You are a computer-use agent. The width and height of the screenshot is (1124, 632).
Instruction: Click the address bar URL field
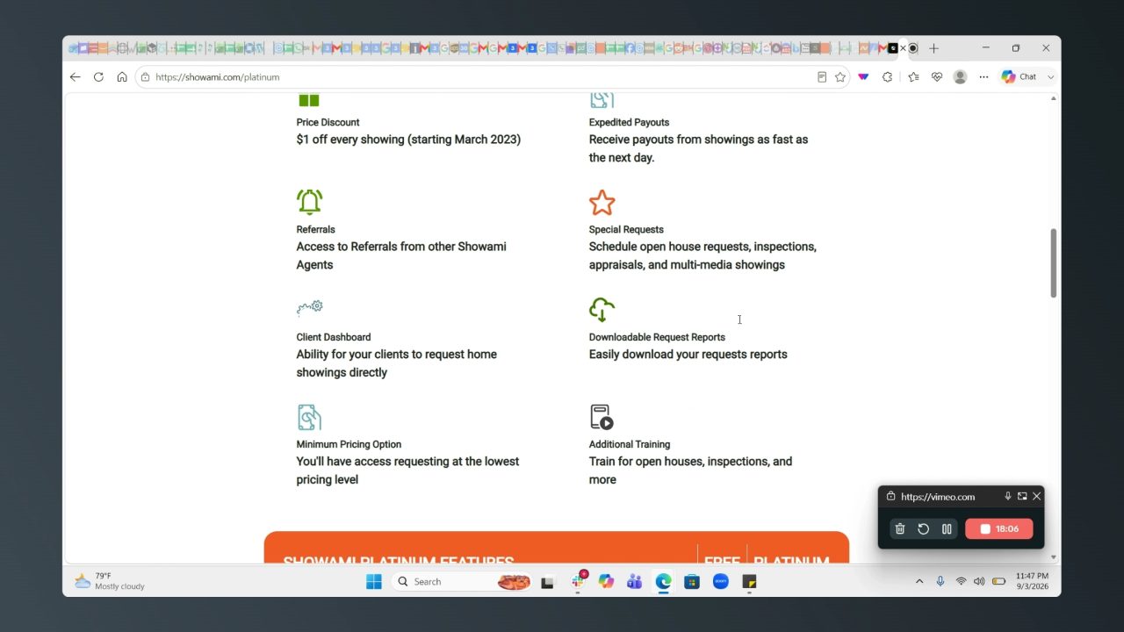pyautogui.click(x=474, y=77)
